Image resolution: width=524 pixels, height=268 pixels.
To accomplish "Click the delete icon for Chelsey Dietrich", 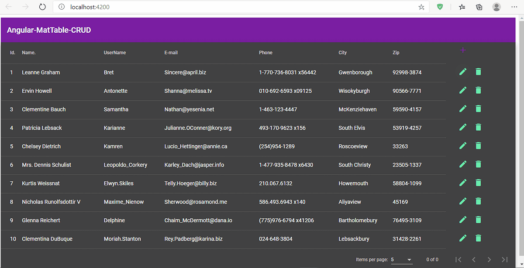I will click(x=478, y=145).
